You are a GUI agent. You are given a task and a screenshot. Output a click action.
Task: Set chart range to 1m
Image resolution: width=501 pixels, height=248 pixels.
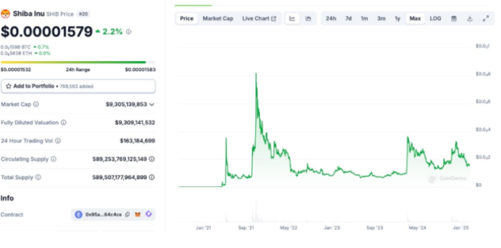[x=364, y=19]
